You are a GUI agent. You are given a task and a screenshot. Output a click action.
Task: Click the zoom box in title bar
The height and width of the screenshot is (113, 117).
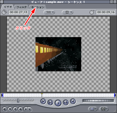pos(112,2)
